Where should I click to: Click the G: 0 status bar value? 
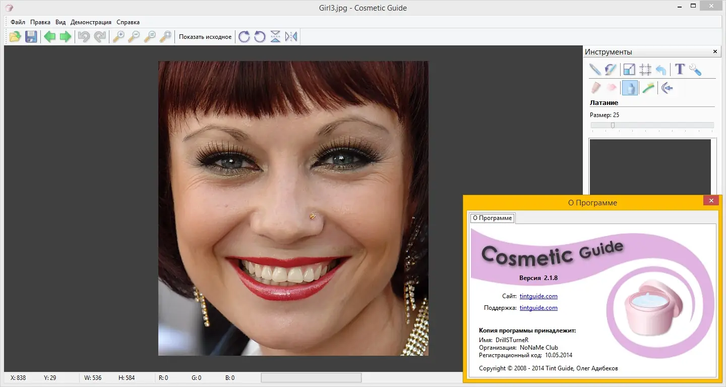[x=197, y=378]
